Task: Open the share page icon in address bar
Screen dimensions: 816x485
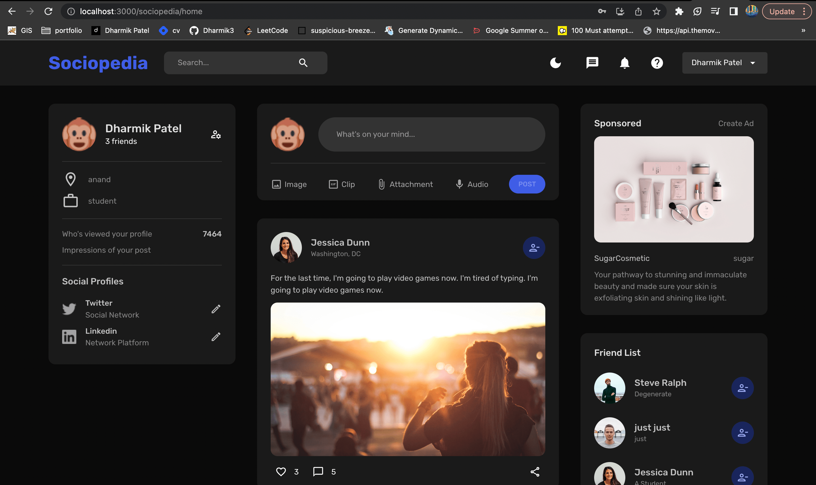Action: coord(638,11)
